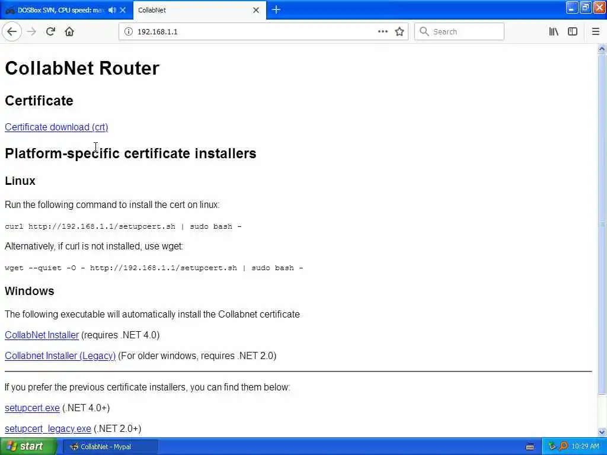Click the scrollbar up arrow
Viewport: 607px width, 455px height.
click(x=602, y=49)
